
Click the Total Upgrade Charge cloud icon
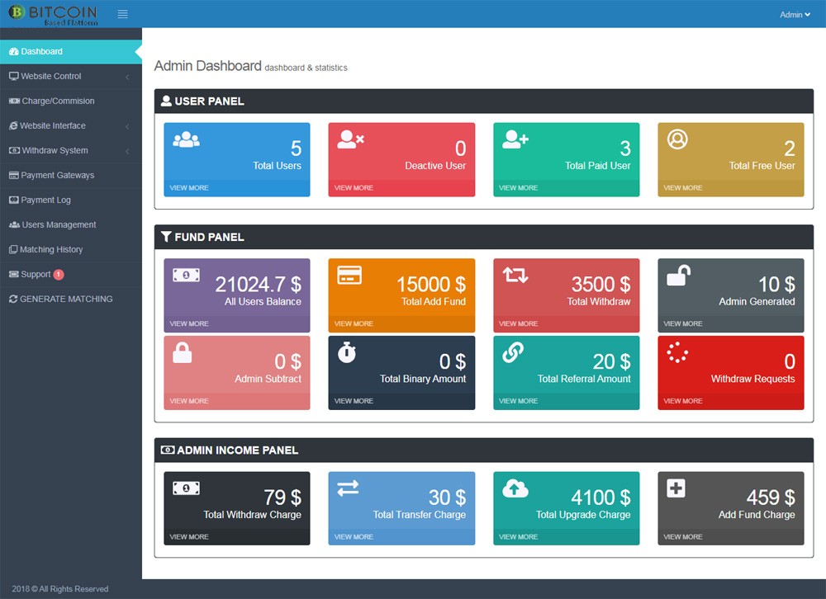pyautogui.click(x=515, y=488)
